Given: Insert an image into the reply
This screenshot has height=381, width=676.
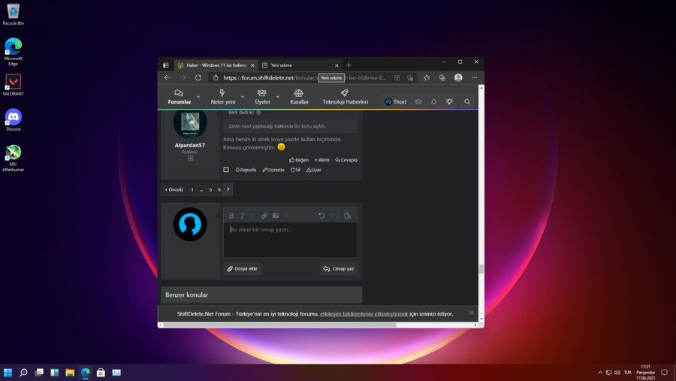Looking at the screenshot, I should coord(276,216).
